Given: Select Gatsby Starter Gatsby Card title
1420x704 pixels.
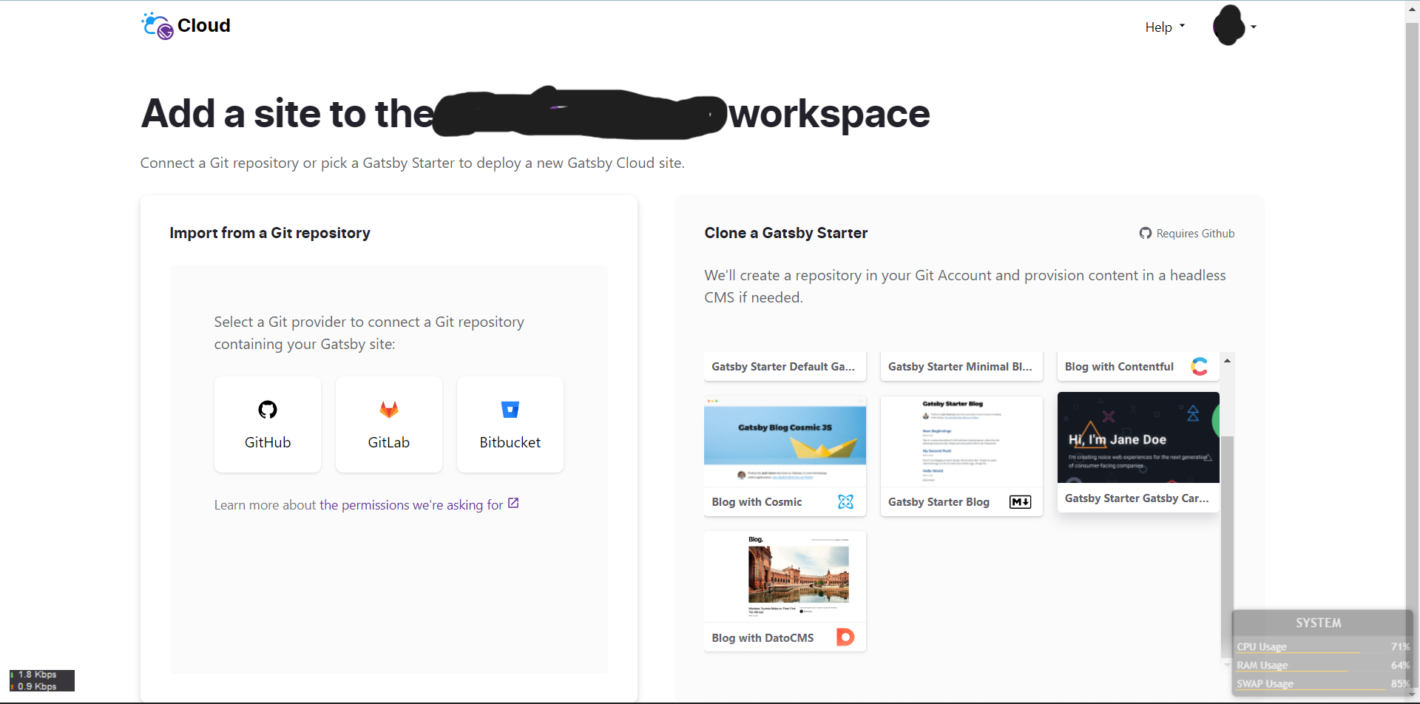Looking at the screenshot, I should (1137, 498).
